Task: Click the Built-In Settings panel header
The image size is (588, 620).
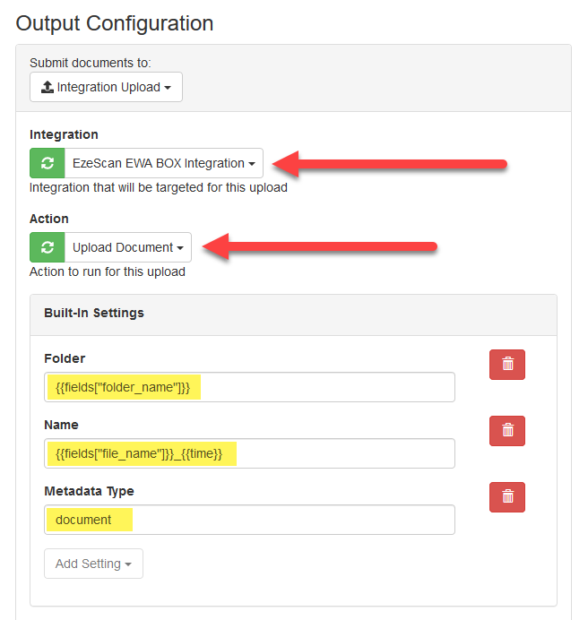Action: [x=94, y=314]
